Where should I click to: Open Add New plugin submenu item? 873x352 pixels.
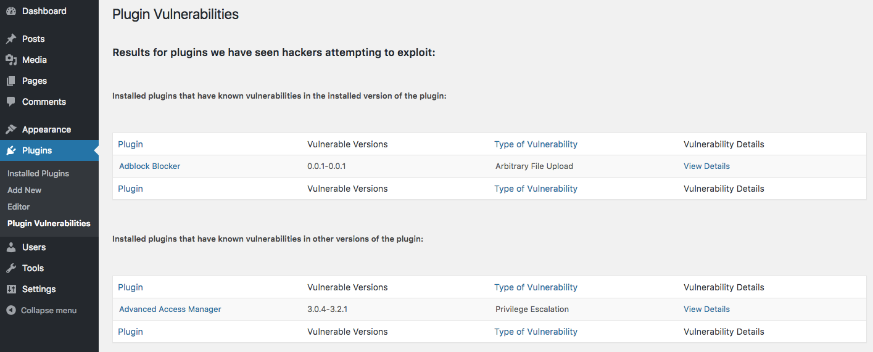tap(25, 190)
